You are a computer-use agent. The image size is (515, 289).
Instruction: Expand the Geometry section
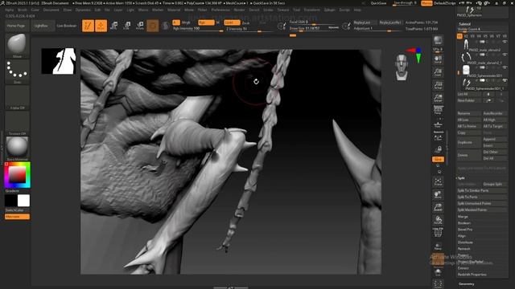[467, 283]
